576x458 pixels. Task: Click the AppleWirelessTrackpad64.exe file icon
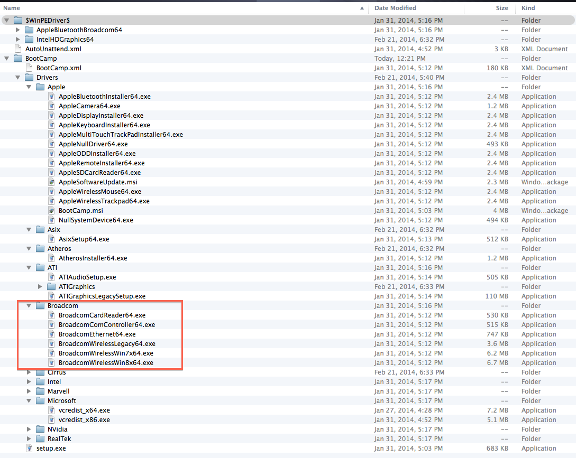(x=52, y=201)
